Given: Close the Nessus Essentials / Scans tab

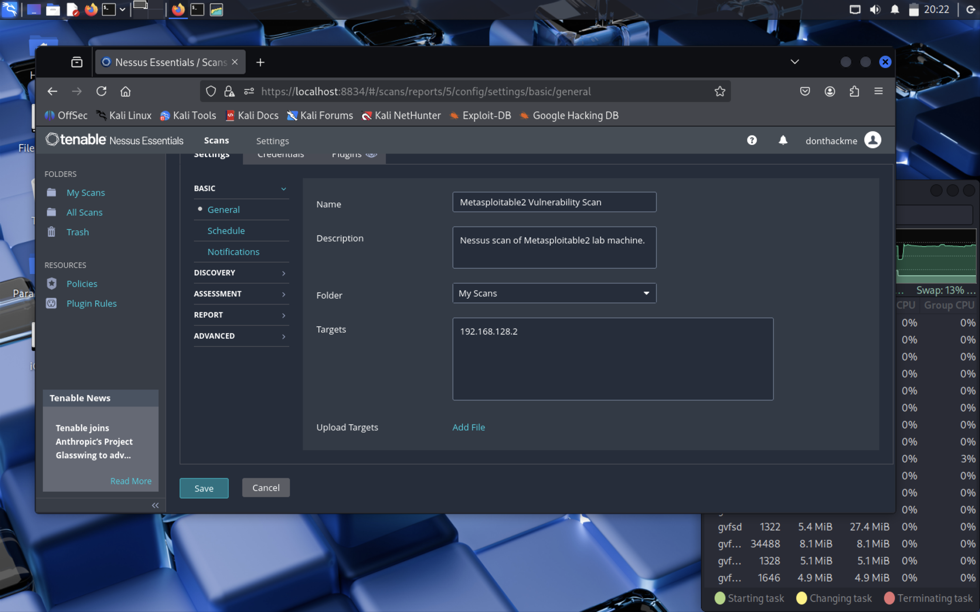Looking at the screenshot, I should 235,62.
